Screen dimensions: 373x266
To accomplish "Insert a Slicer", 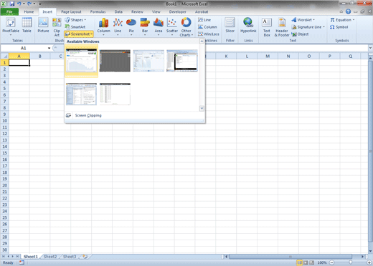I will click(x=230, y=25).
